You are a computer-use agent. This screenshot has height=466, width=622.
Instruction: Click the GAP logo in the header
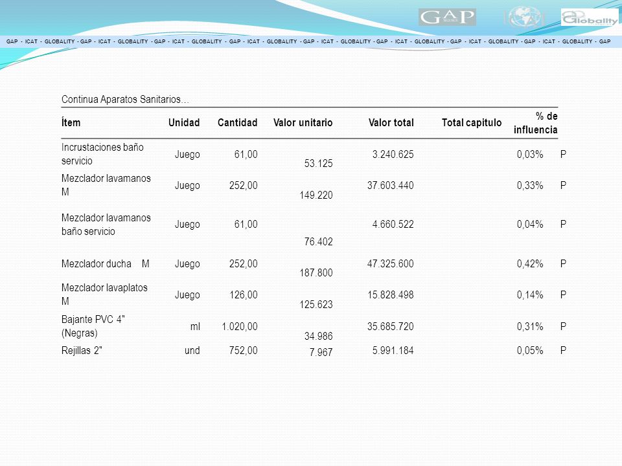coord(447,17)
